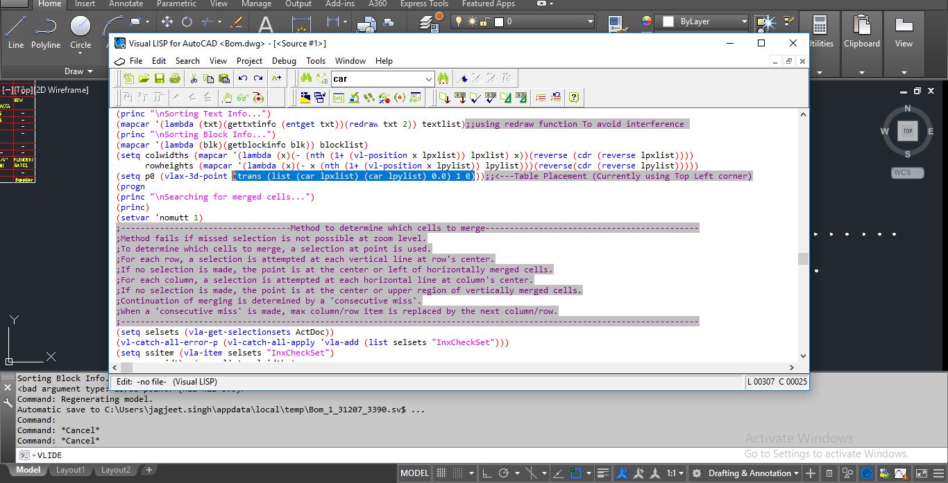Click the WCS button under view cube
This screenshot has height=483, width=948.
coord(907,173)
